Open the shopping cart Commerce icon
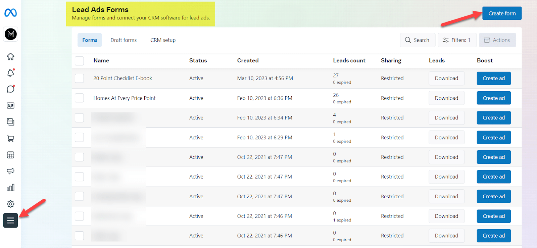The image size is (537, 248). 10,138
